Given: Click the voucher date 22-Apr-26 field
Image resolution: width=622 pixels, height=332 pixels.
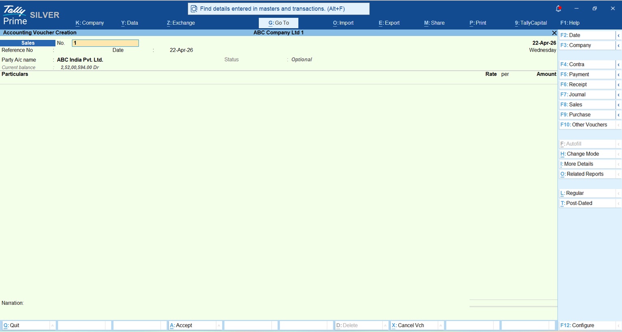Looking at the screenshot, I should click(181, 50).
